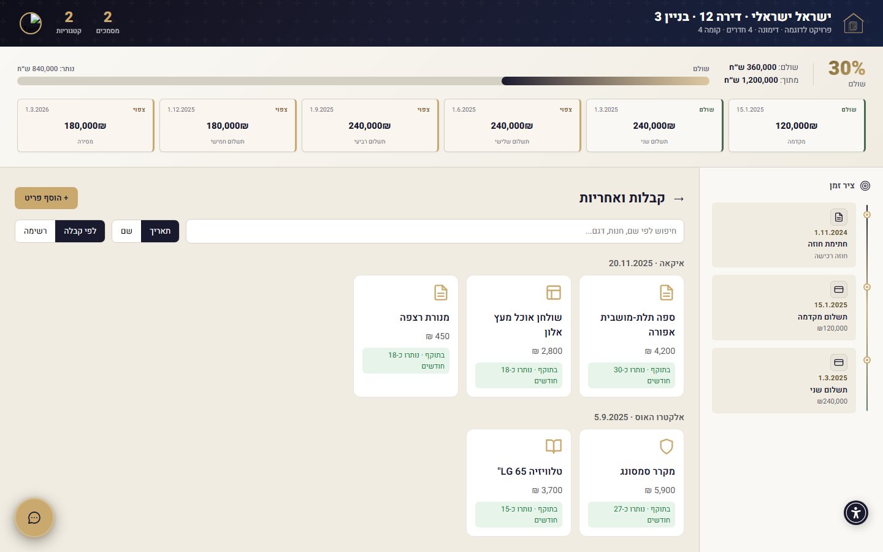Screen dimensions: 883x552
Task: Click the נותר 840,000 ש"ח remaining label
Action: [x=46, y=69]
